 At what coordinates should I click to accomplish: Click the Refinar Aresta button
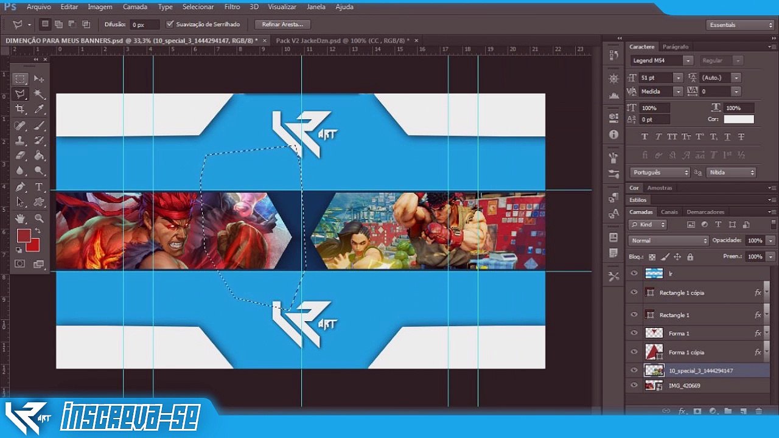[x=282, y=24]
